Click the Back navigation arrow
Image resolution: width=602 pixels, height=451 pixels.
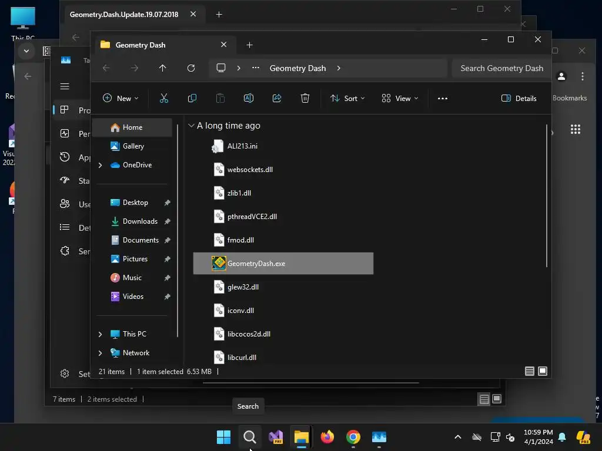tap(106, 68)
